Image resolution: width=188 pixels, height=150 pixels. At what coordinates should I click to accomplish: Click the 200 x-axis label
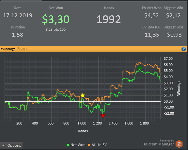(x=19, y=123)
